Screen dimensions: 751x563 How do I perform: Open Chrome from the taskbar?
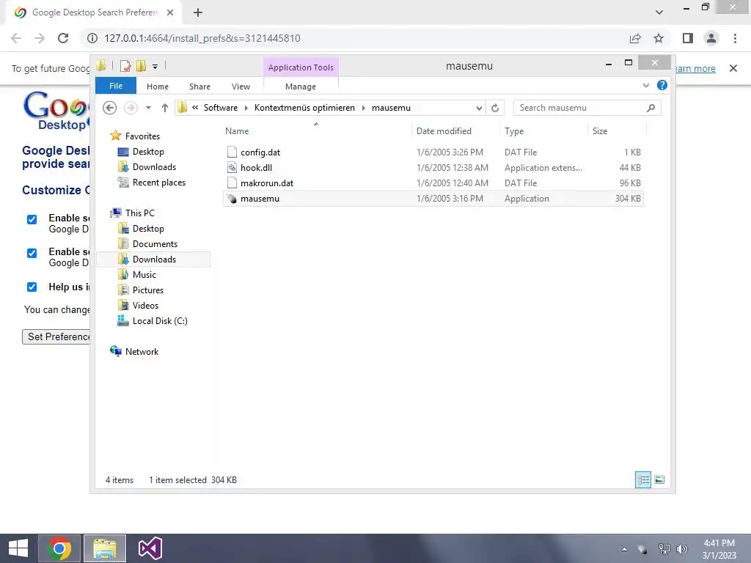[x=59, y=548]
